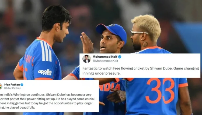
Task: Open the @IrfanPathan handle link
Action: click(12, 88)
